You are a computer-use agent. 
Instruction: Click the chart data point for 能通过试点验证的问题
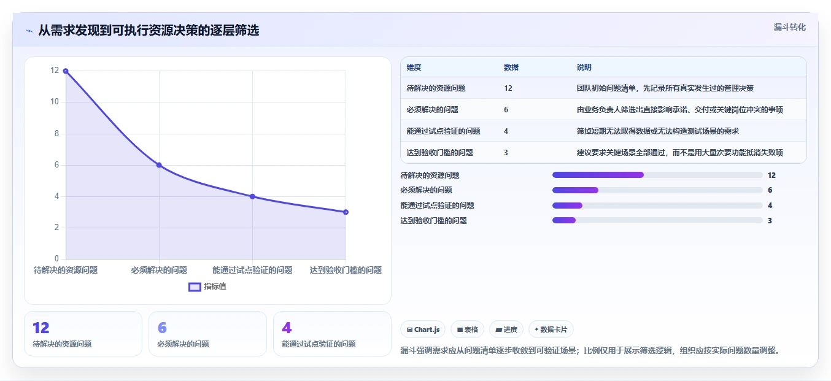252,196
